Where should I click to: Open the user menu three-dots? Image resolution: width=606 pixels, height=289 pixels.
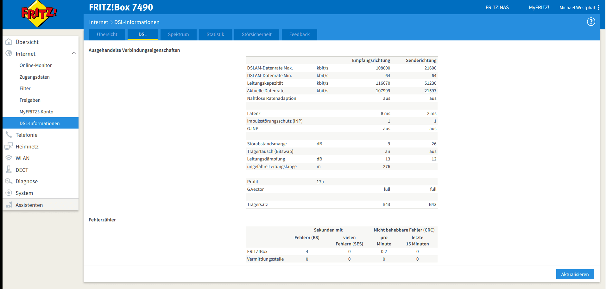click(x=598, y=8)
